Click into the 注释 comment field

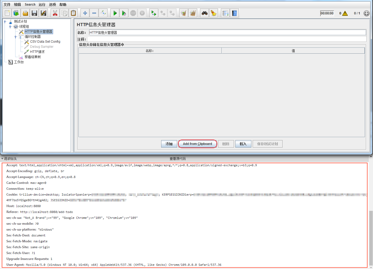(227, 39)
